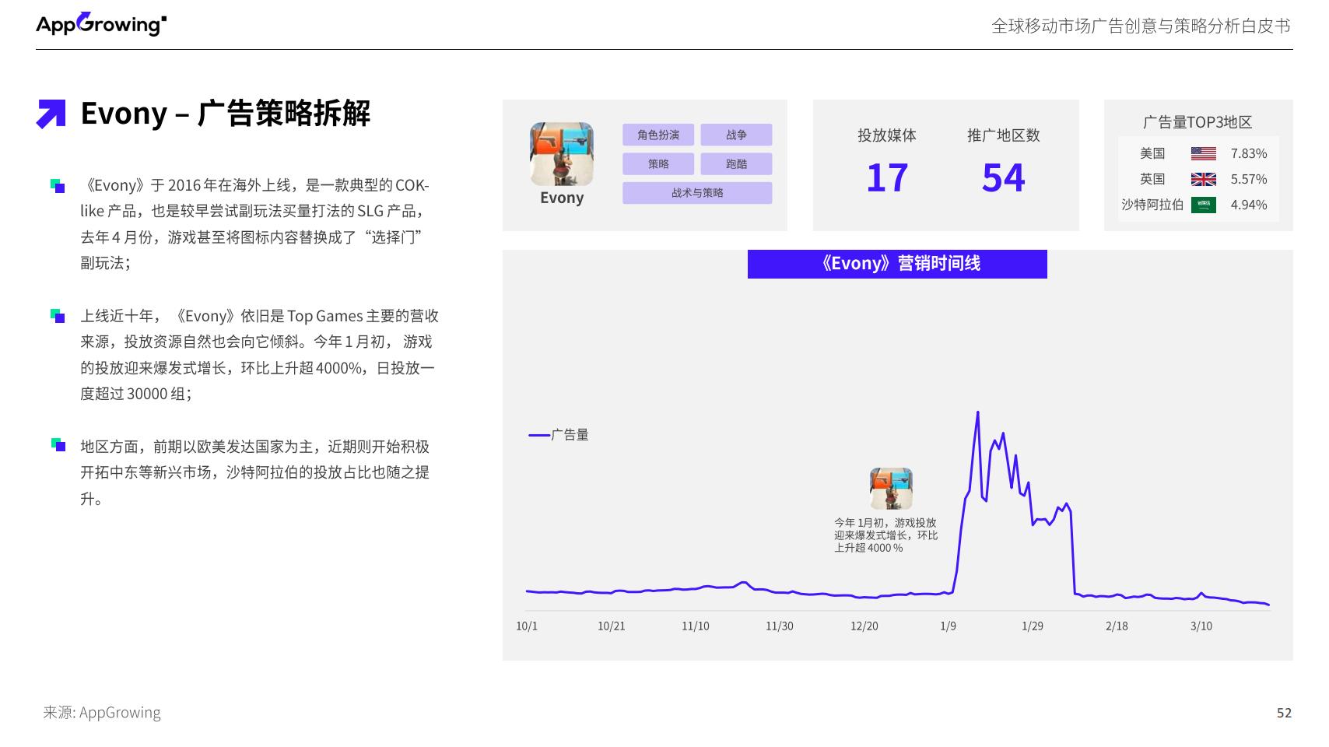Click the Evony game icon in the info card

pyautogui.click(x=562, y=154)
